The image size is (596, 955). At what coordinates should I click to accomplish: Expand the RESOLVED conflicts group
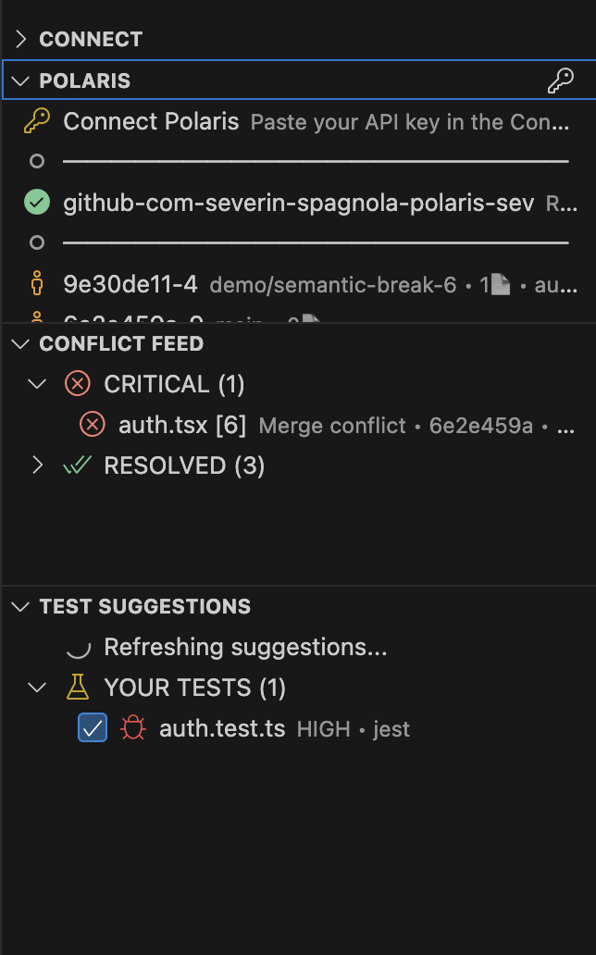38,465
